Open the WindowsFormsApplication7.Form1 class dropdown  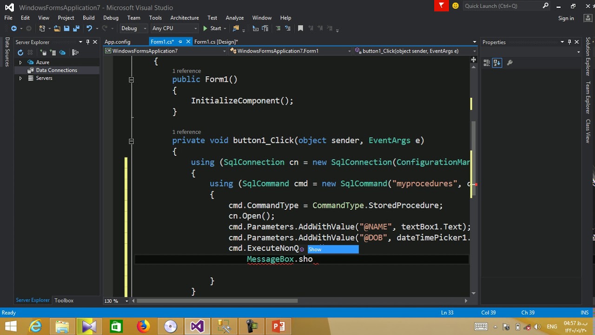click(x=290, y=51)
